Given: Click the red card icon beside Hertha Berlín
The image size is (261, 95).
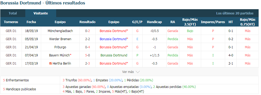Looking at the screenshot, I should 51,64.
